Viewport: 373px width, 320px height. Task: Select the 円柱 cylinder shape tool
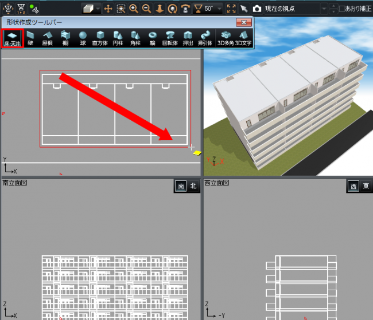pyautogui.click(x=118, y=38)
